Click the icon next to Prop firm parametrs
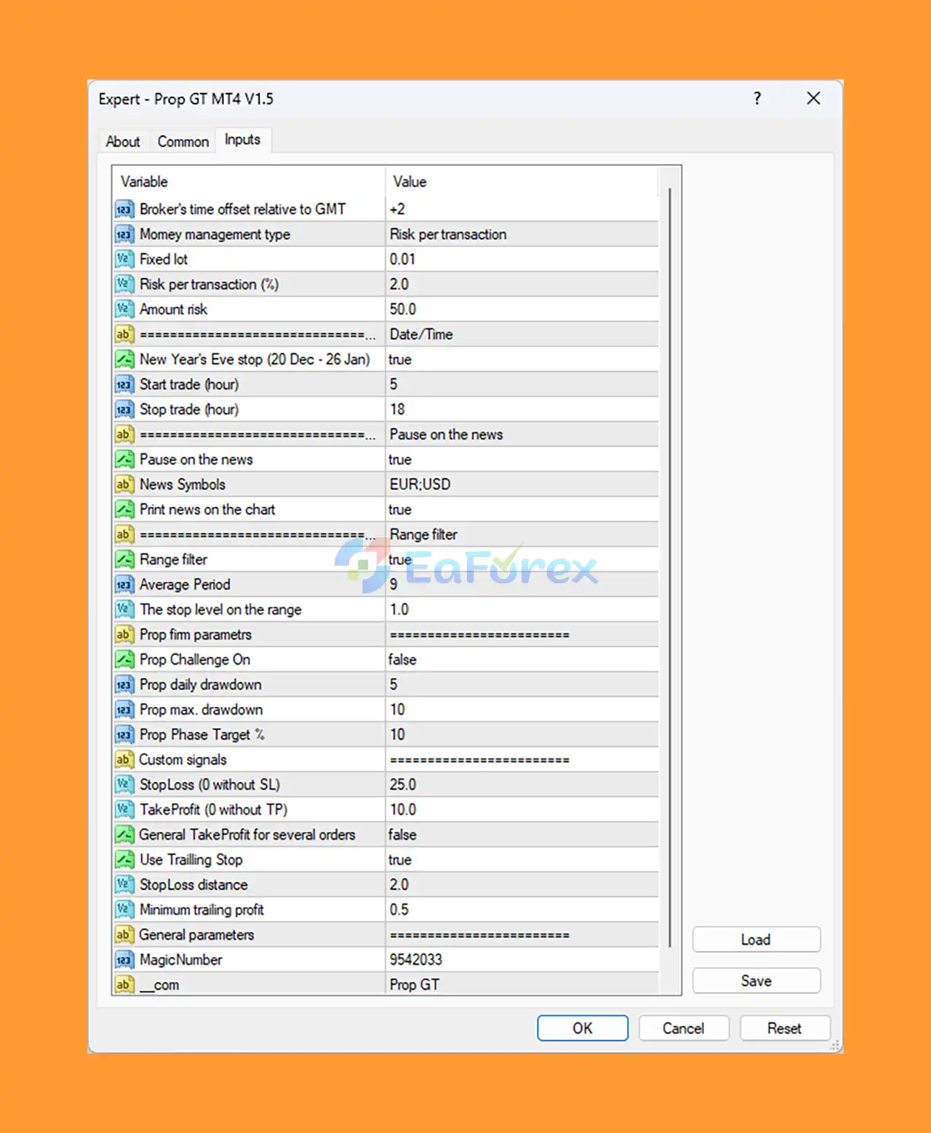 (124, 635)
